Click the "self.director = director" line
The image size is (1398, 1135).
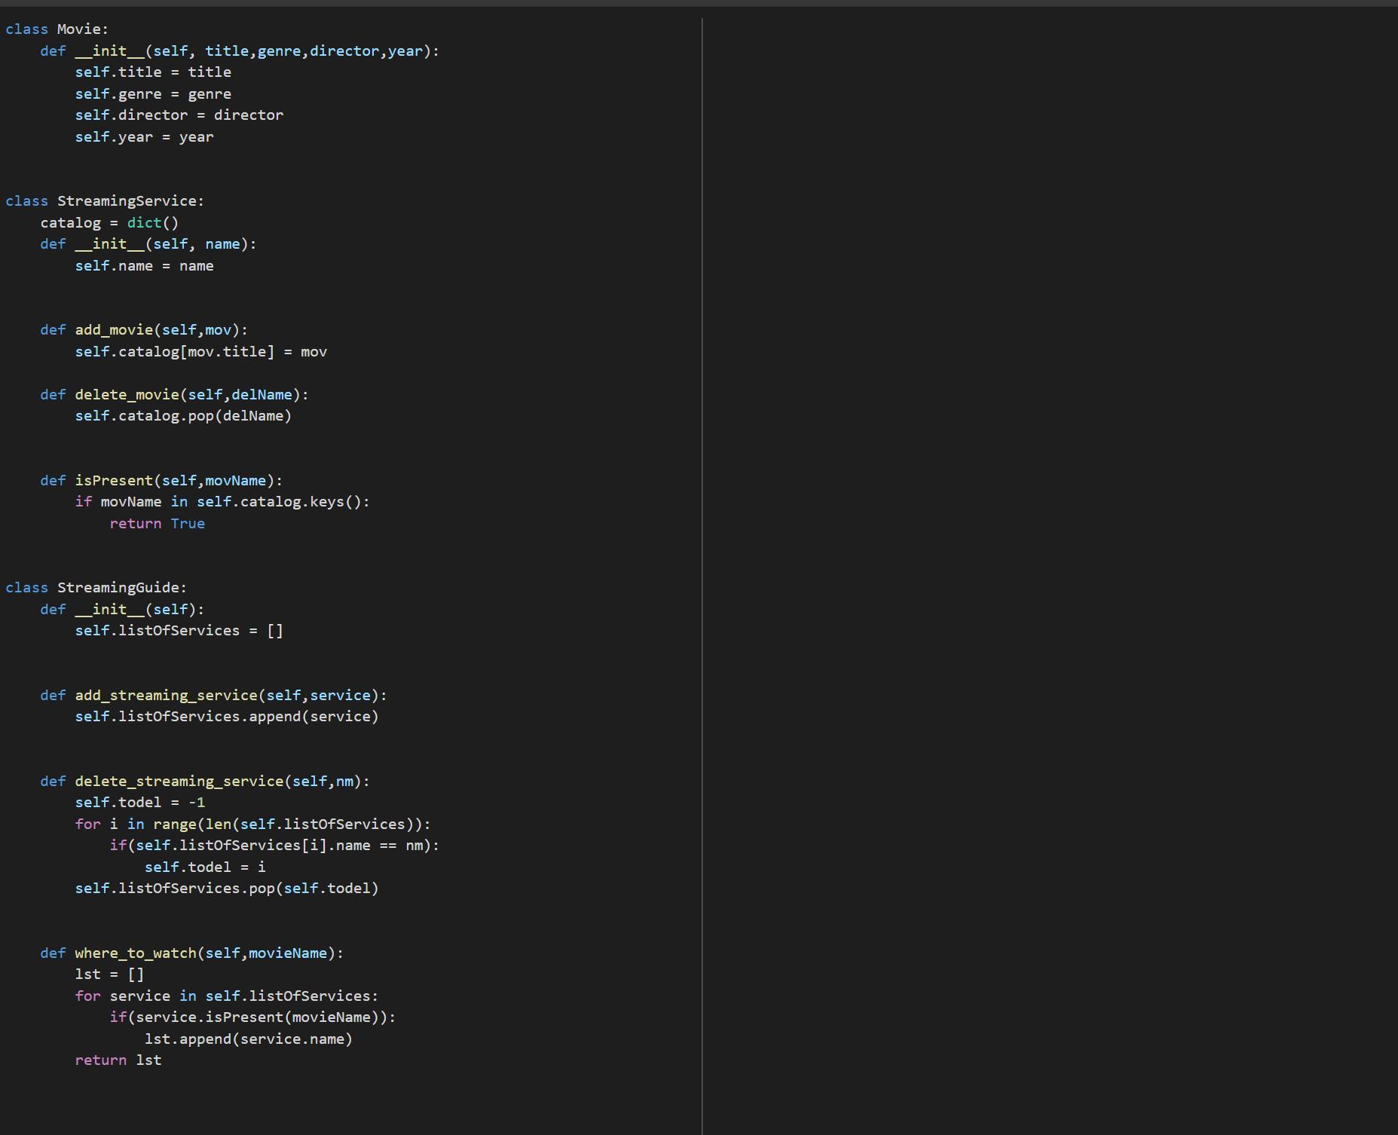click(179, 115)
